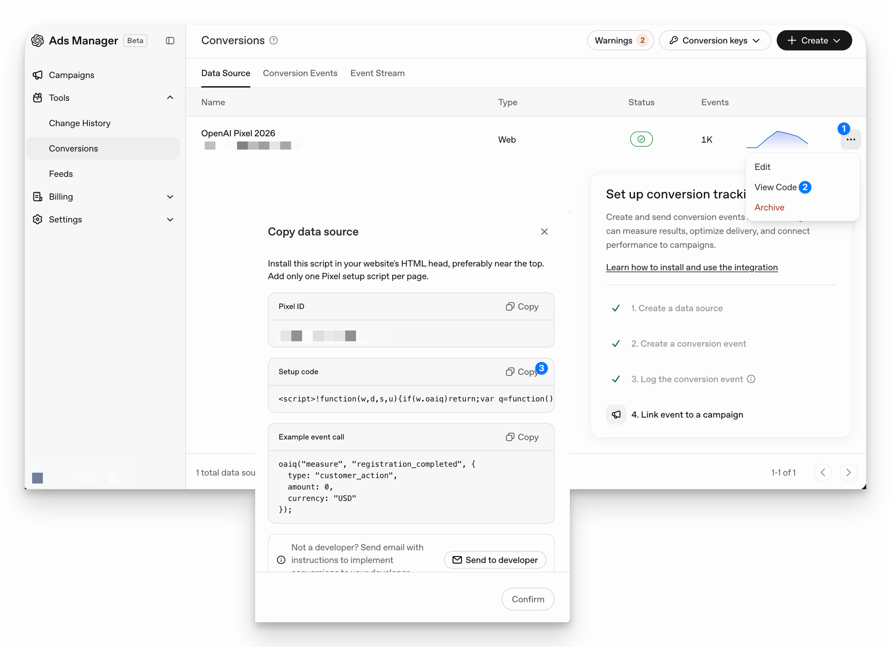Click the Type column header
The height and width of the screenshot is (647, 891).
pos(507,102)
